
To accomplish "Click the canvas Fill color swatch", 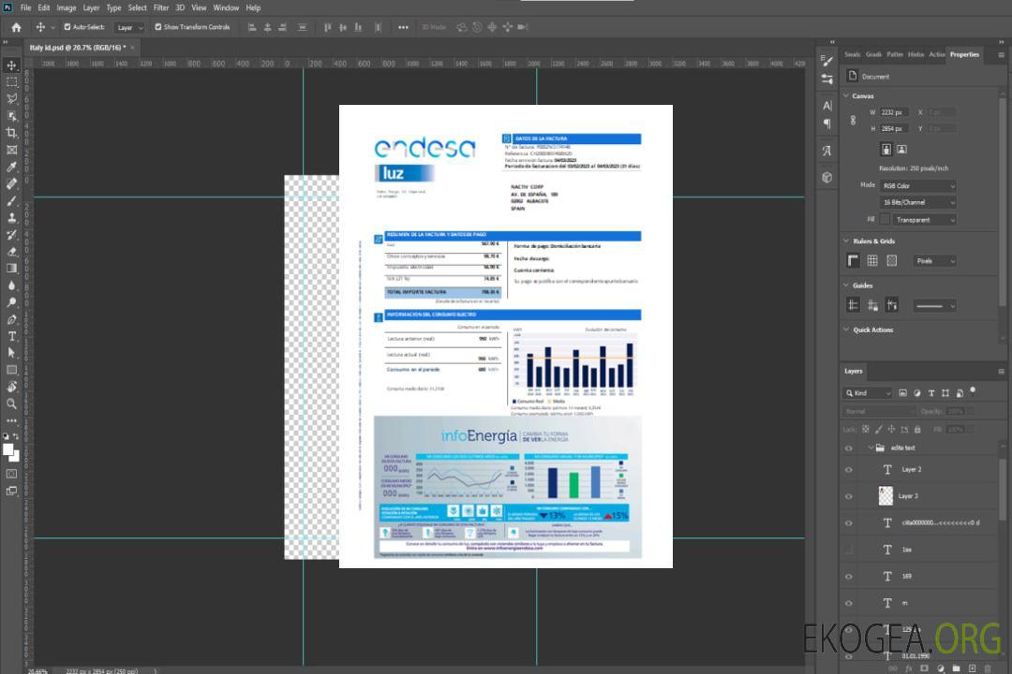I will tap(885, 219).
